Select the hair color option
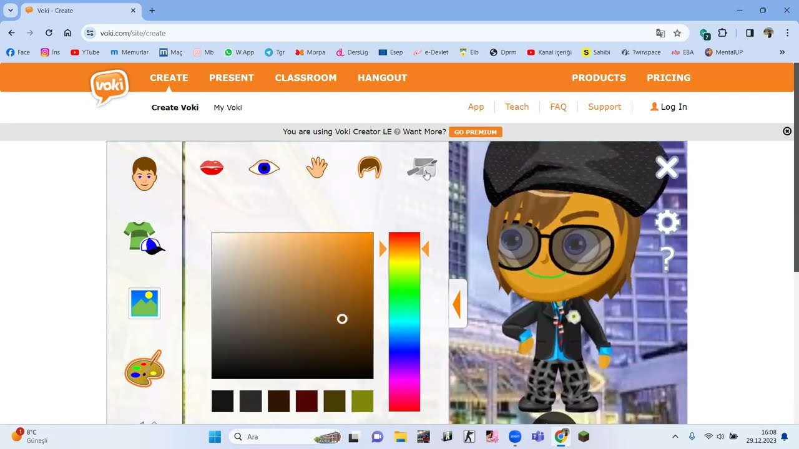This screenshot has width=799, height=449. click(370, 168)
